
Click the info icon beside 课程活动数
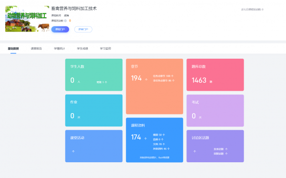point(65,21)
